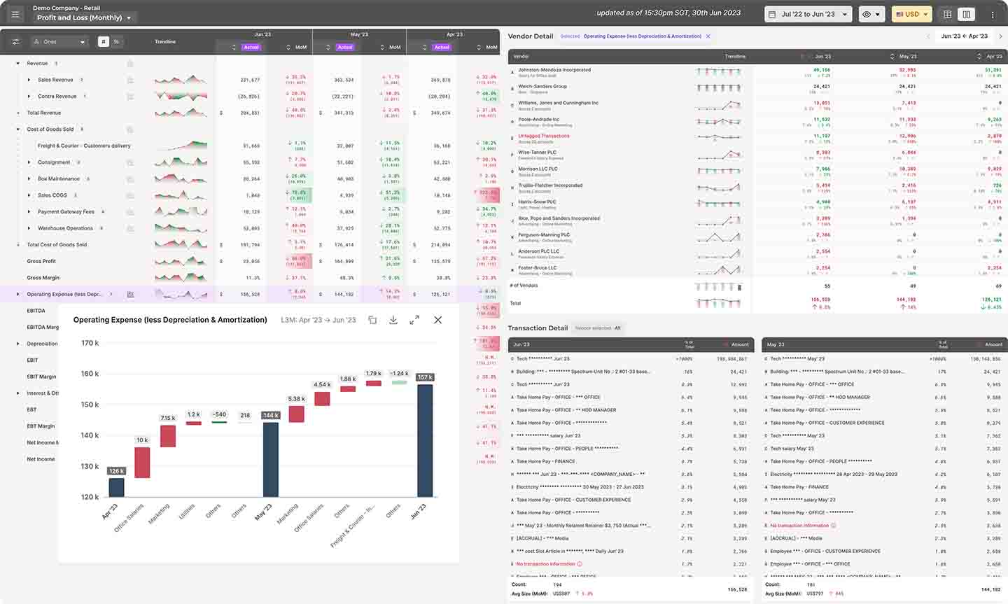Open chart icon on Sales Revenue row

coord(130,80)
